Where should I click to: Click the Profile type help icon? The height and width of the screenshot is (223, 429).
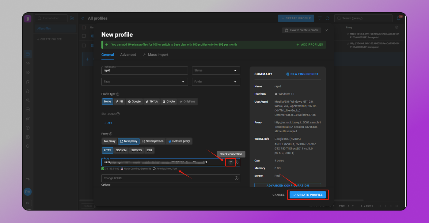point(118,94)
